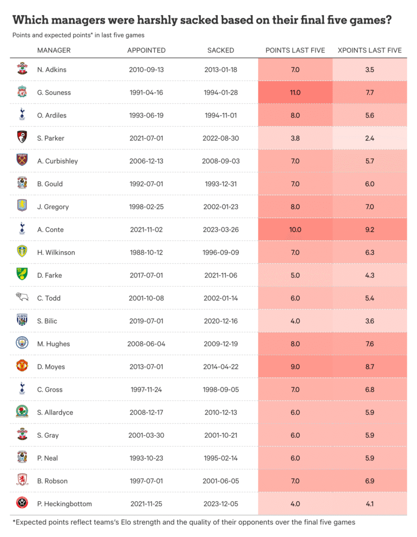Click the Norwich crest beside D. Farke
This screenshot has width=417, height=537.
pyautogui.click(x=21, y=275)
